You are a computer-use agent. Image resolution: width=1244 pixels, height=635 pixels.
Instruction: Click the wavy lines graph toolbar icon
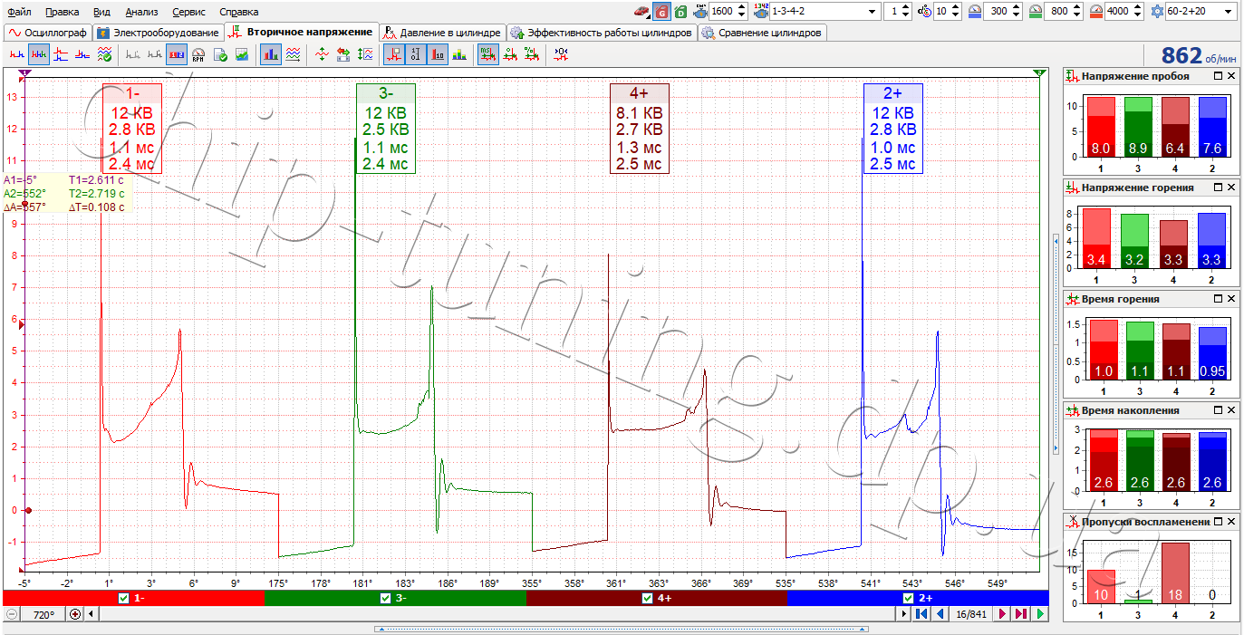(x=293, y=54)
